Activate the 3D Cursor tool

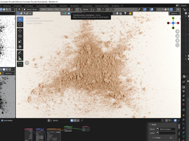coord(20,25)
